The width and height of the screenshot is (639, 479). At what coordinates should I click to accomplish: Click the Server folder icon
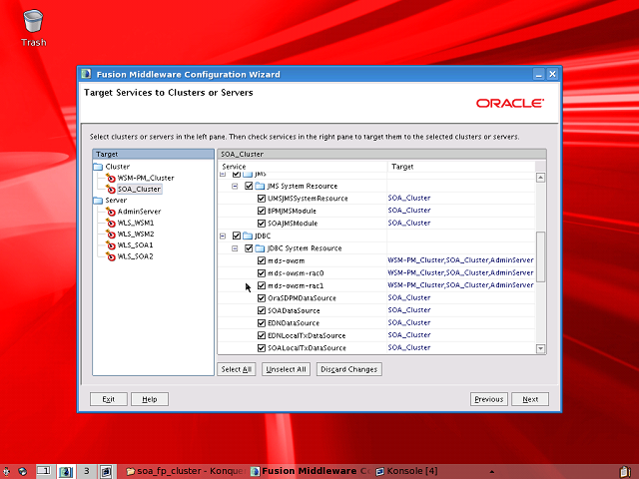pos(98,201)
